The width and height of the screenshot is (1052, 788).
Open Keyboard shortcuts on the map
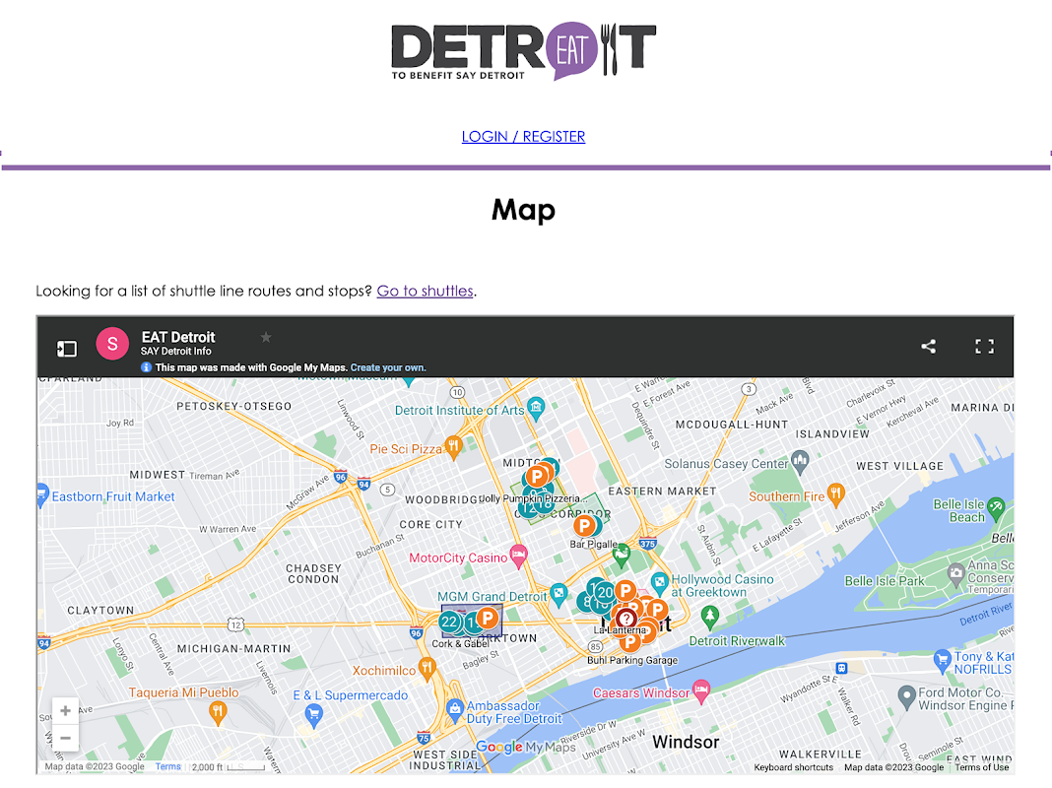(x=793, y=767)
